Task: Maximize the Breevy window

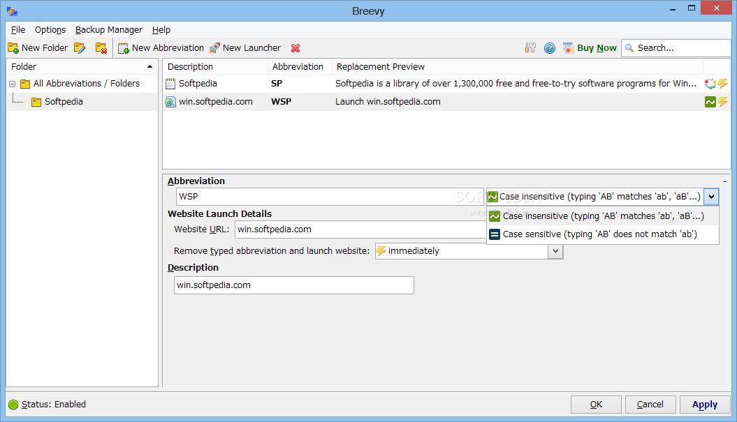Action: (x=692, y=8)
